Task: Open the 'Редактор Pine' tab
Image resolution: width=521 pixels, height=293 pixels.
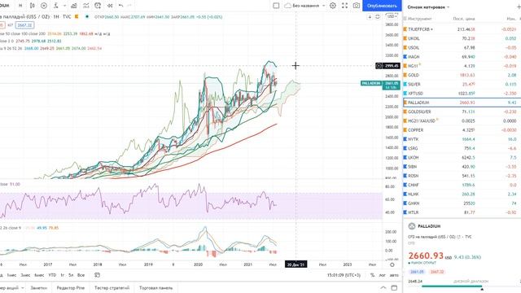Action: click(x=71, y=287)
